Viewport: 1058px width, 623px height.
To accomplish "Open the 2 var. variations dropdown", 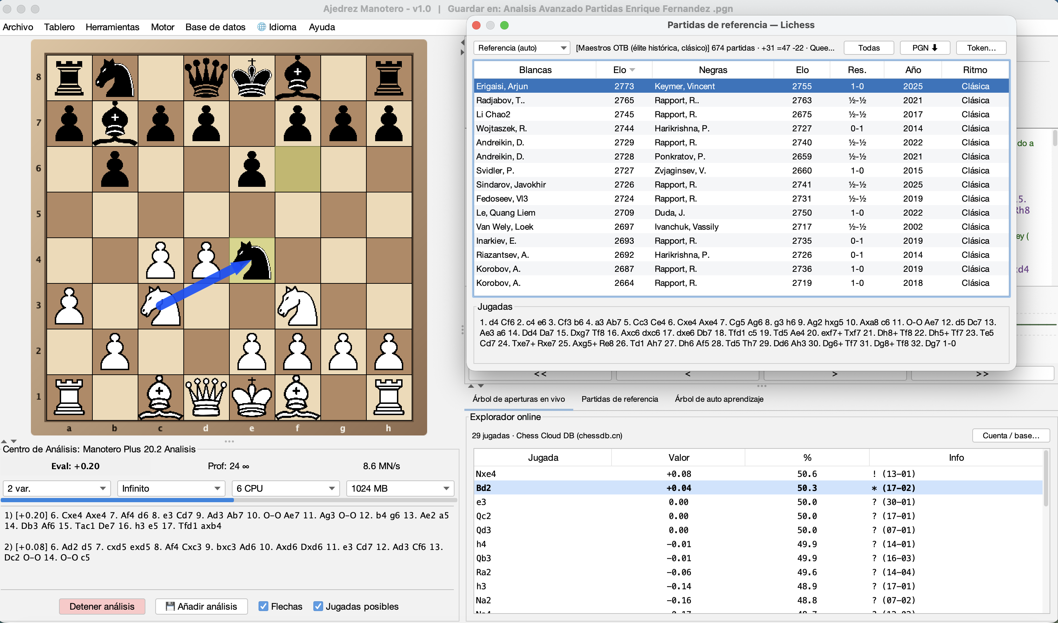I will point(56,488).
